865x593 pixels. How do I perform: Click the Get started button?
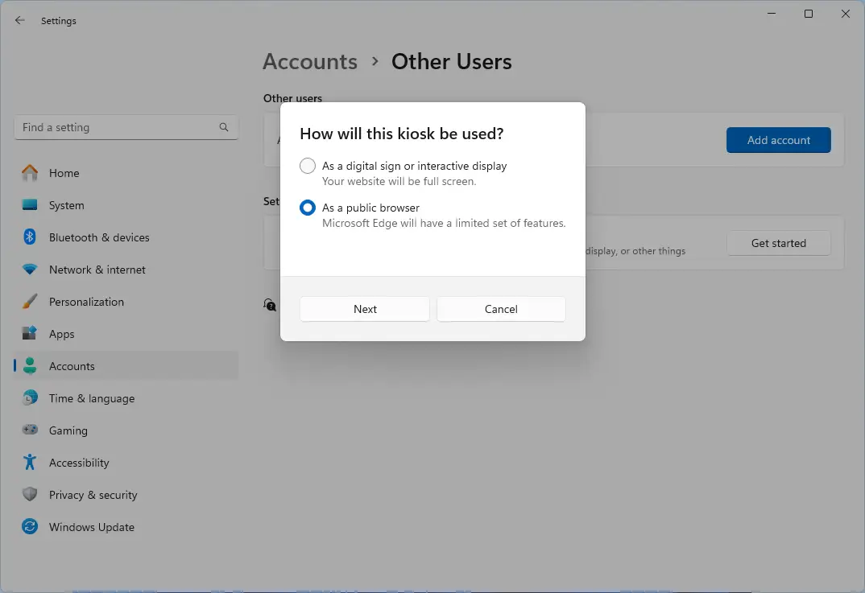[x=778, y=243]
